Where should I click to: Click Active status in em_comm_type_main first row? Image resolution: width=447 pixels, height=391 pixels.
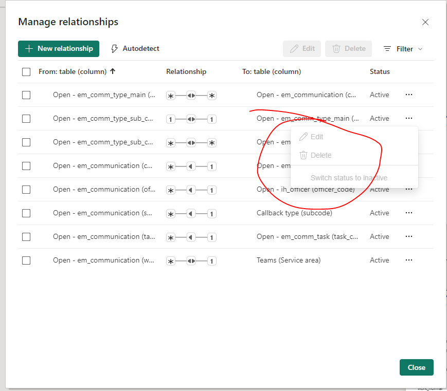point(380,95)
